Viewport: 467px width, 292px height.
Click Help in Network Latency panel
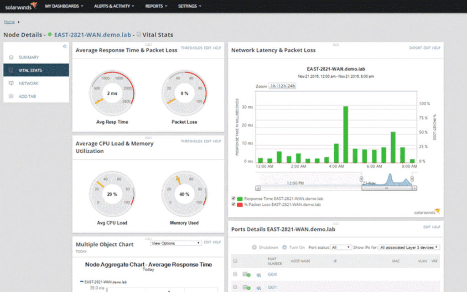pyautogui.click(x=436, y=48)
